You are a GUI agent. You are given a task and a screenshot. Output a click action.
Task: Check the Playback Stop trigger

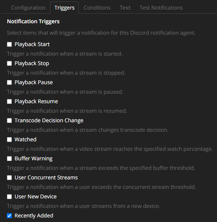10,63
